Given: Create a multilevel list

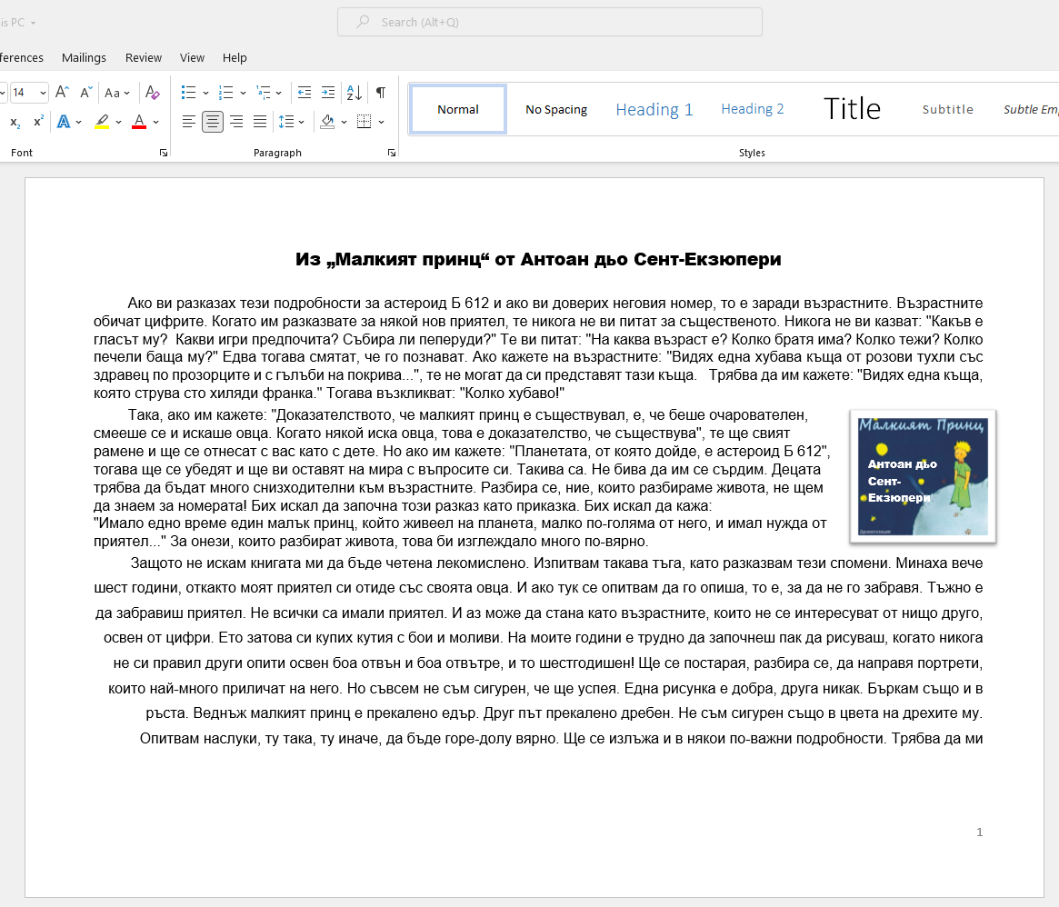Looking at the screenshot, I should coord(264,93).
